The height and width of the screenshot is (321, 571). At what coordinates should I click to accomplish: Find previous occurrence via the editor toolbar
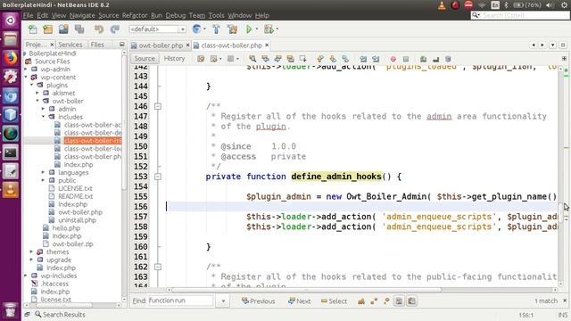coord(265,59)
